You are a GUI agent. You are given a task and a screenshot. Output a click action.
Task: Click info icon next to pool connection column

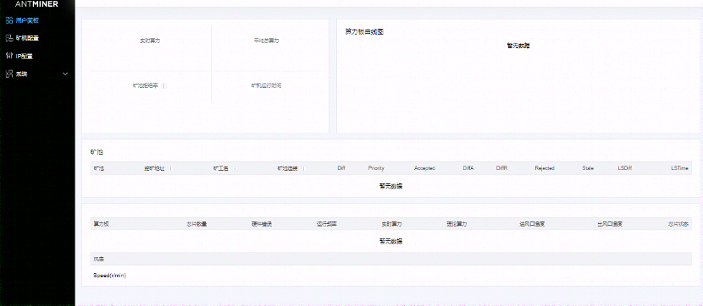[303, 168]
